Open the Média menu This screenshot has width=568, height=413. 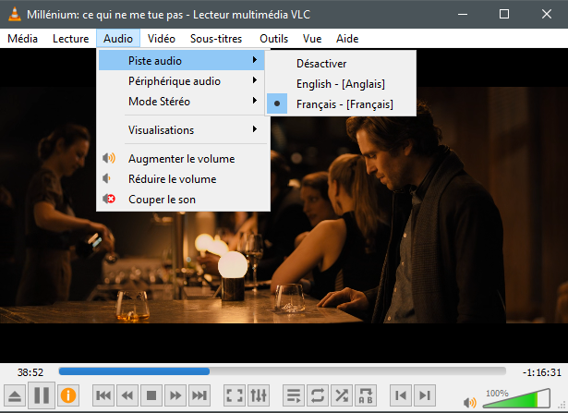tap(22, 39)
